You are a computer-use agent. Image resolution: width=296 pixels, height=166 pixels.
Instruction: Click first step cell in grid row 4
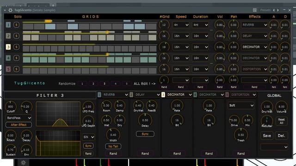[27, 60]
